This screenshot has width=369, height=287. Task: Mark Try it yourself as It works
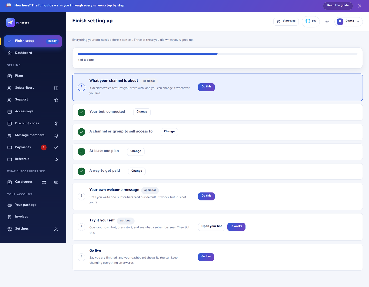[x=236, y=227]
